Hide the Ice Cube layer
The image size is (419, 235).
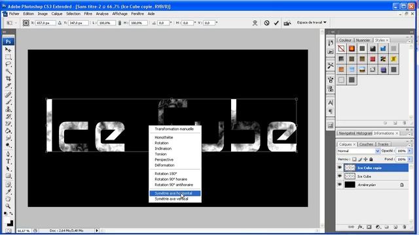[340, 176]
